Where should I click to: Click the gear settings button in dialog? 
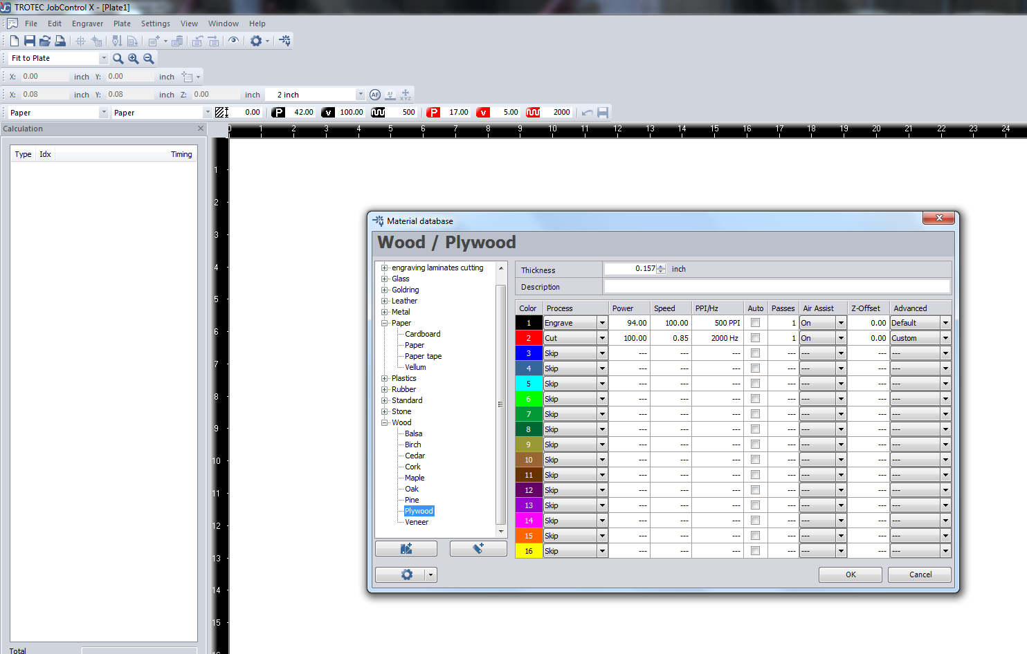[x=406, y=574]
